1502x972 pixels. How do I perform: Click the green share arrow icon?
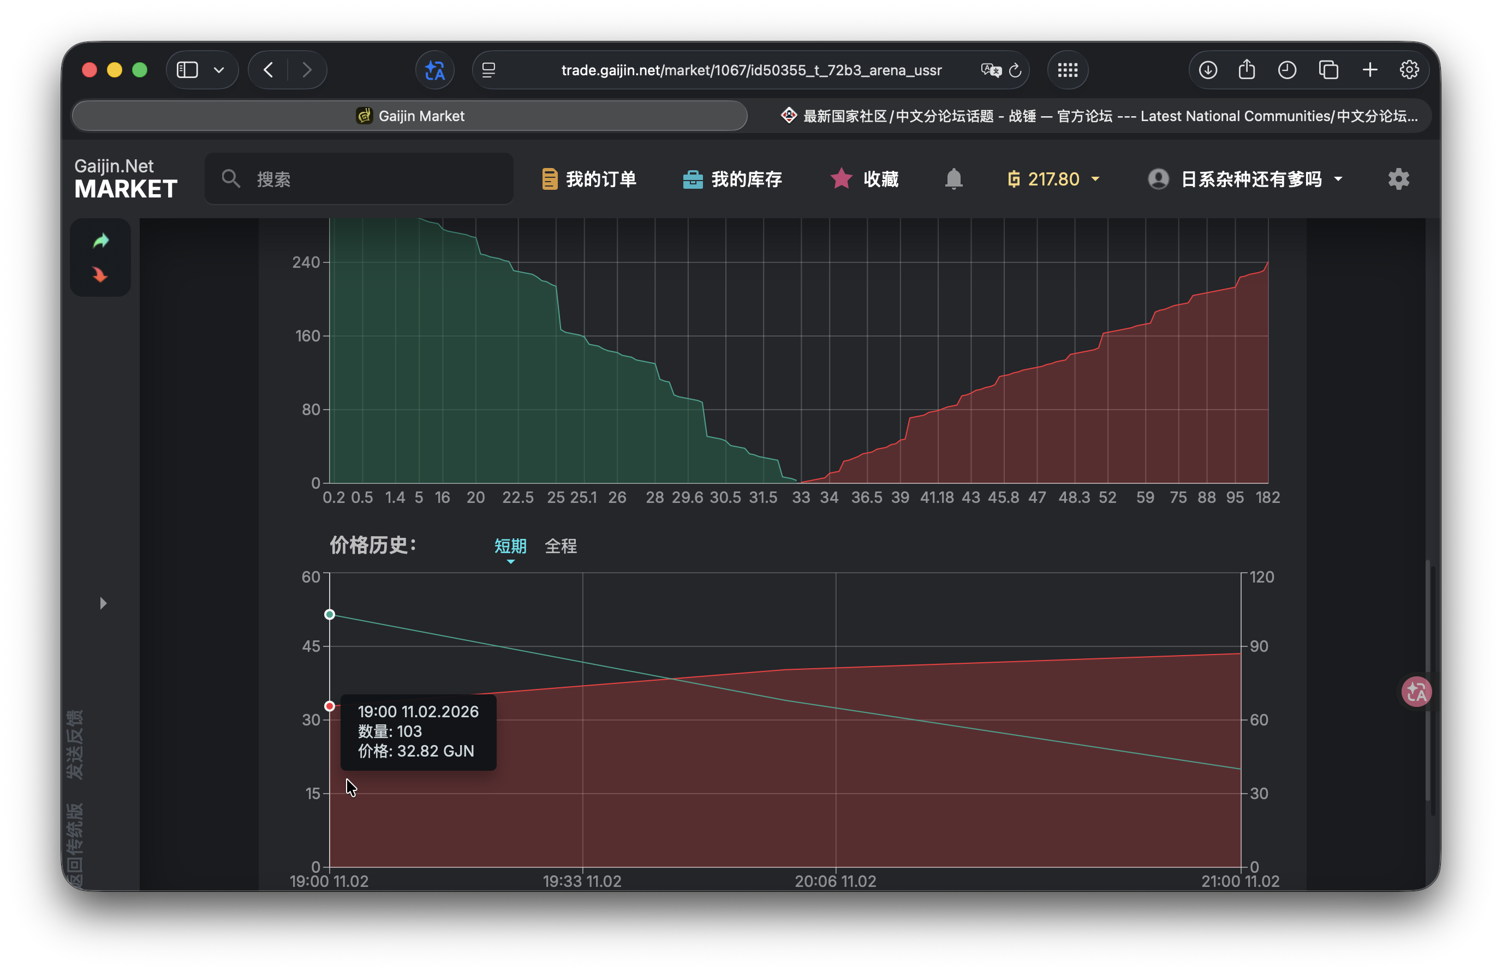pos(101,241)
